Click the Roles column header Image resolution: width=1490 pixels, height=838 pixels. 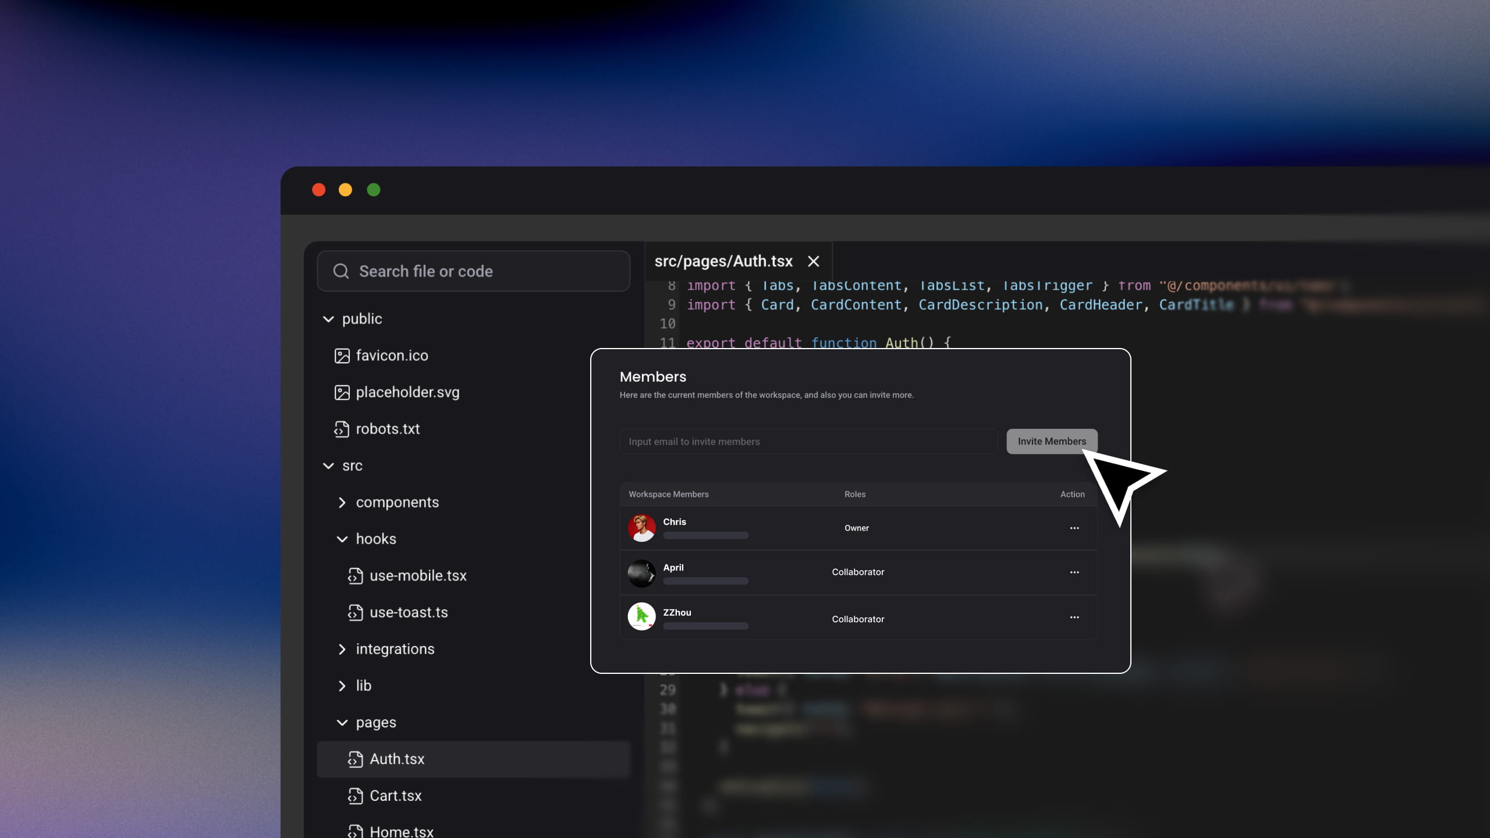[x=855, y=494]
